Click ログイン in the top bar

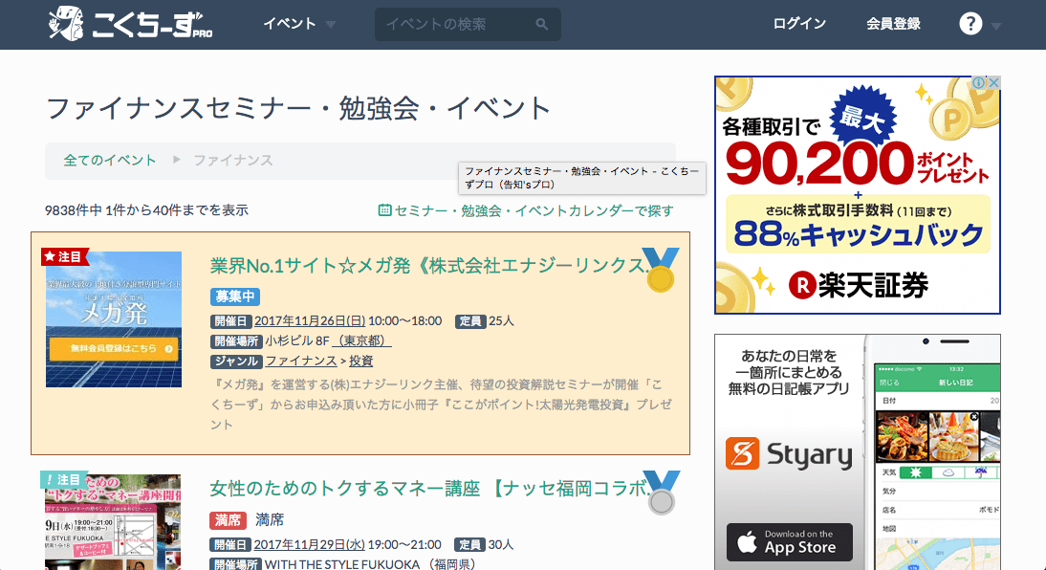pyautogui.click(x=799, y=24)
